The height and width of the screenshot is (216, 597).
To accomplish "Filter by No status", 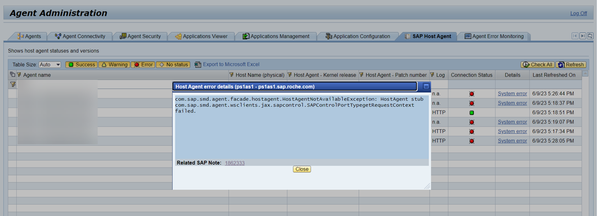I will 173,65.
